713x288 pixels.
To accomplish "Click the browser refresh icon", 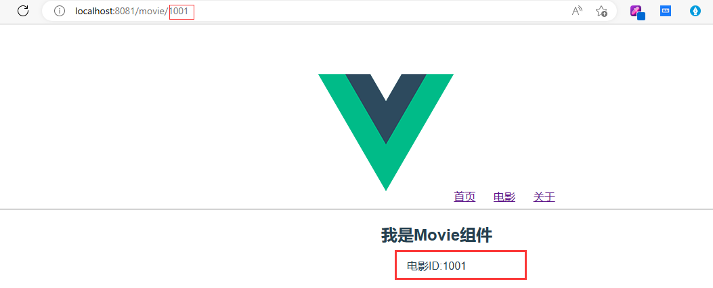I will [x=23, y=11].
